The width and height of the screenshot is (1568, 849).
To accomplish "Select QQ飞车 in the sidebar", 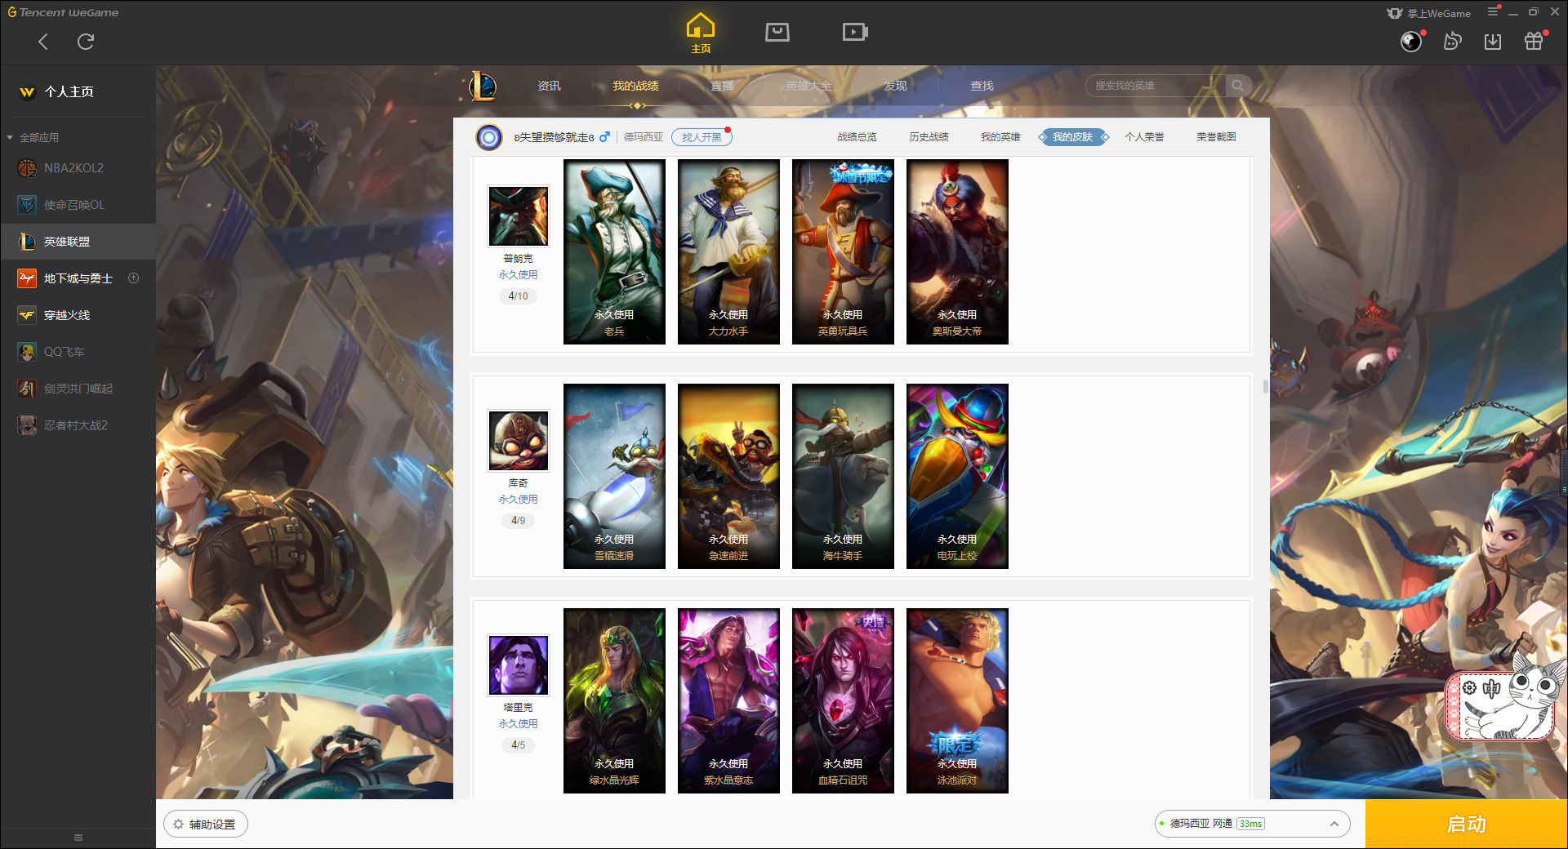I will 78,352.
